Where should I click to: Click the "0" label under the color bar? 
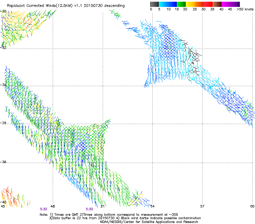click(x=151, y=9)
